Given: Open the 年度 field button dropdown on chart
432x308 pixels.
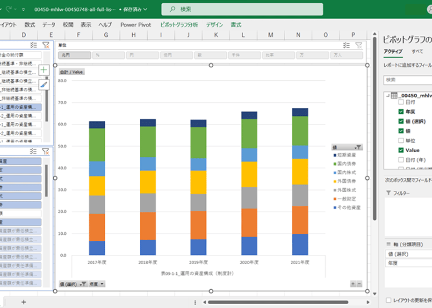Looking at the screenshot, I should (x=97, y=284).
